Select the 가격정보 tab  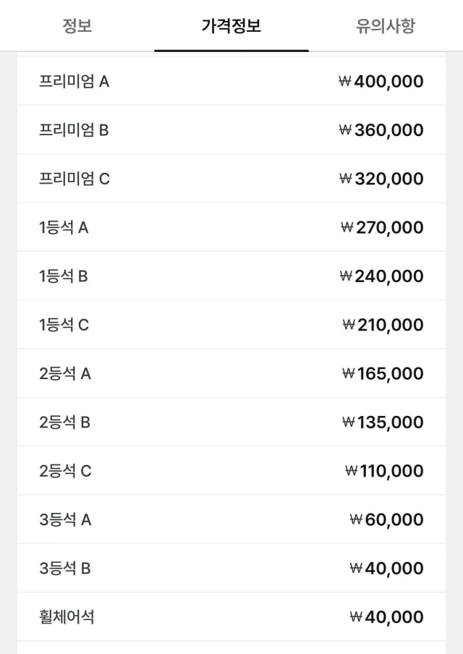(x=231, y=26)
